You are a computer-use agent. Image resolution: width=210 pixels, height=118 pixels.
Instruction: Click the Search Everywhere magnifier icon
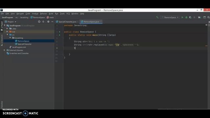pyautogui.click(x=209, y=17)
